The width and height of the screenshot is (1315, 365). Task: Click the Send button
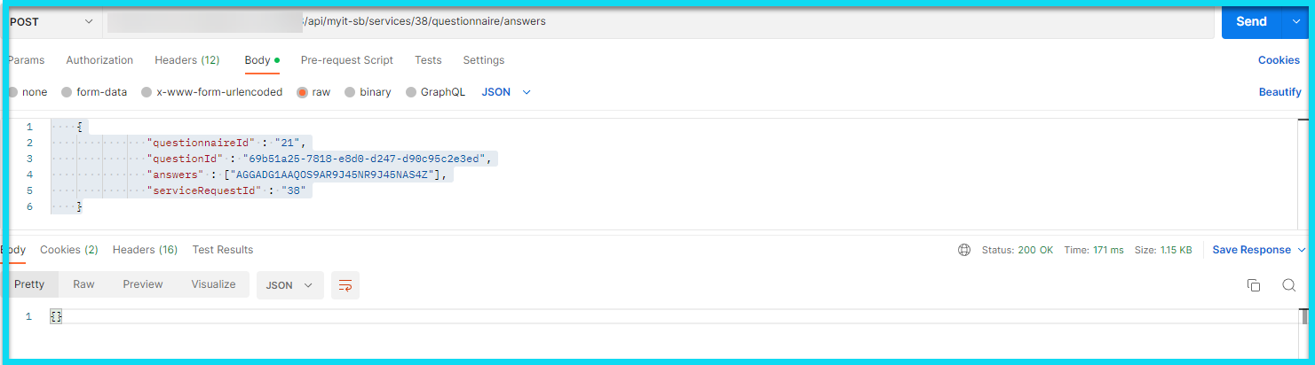tap(1251, 21)
